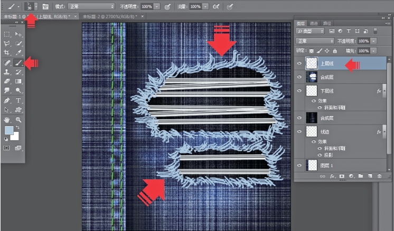Image resolution: width=394 pixels, height=231 pixels.
Task: Hide the 上层线 layer
Action: [x=299, y=63]
